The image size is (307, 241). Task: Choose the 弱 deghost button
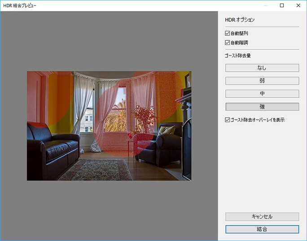click(x=262, y=81)
